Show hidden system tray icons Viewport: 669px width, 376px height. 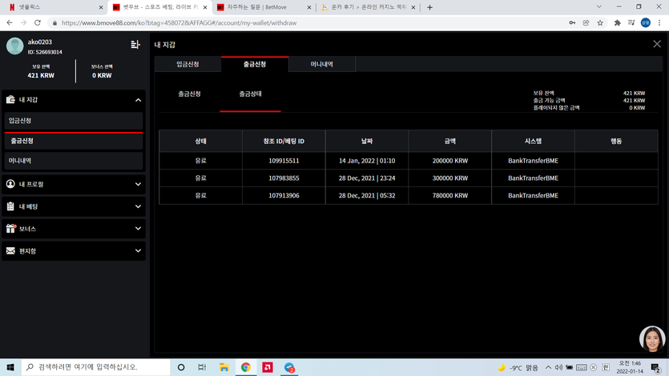coord(548,367)
